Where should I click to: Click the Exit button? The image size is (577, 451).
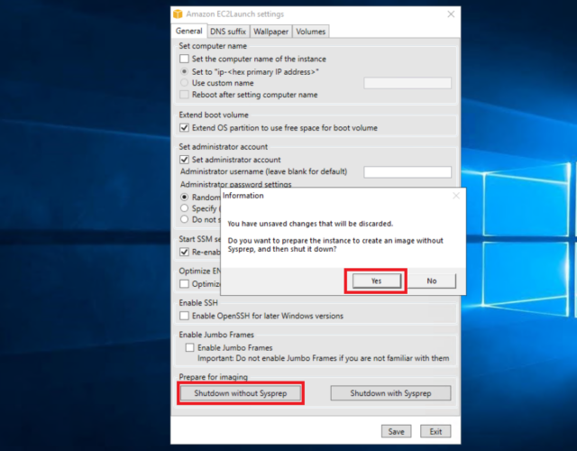(x=435, y=431)
